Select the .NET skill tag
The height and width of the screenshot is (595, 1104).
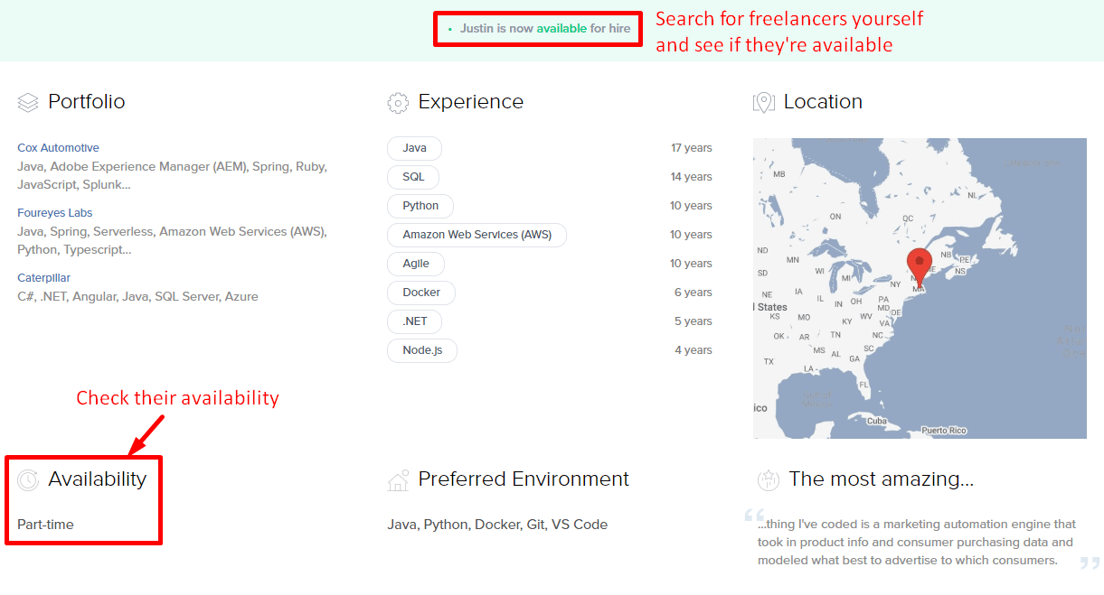pyautogui.click(x=415, y=321)
